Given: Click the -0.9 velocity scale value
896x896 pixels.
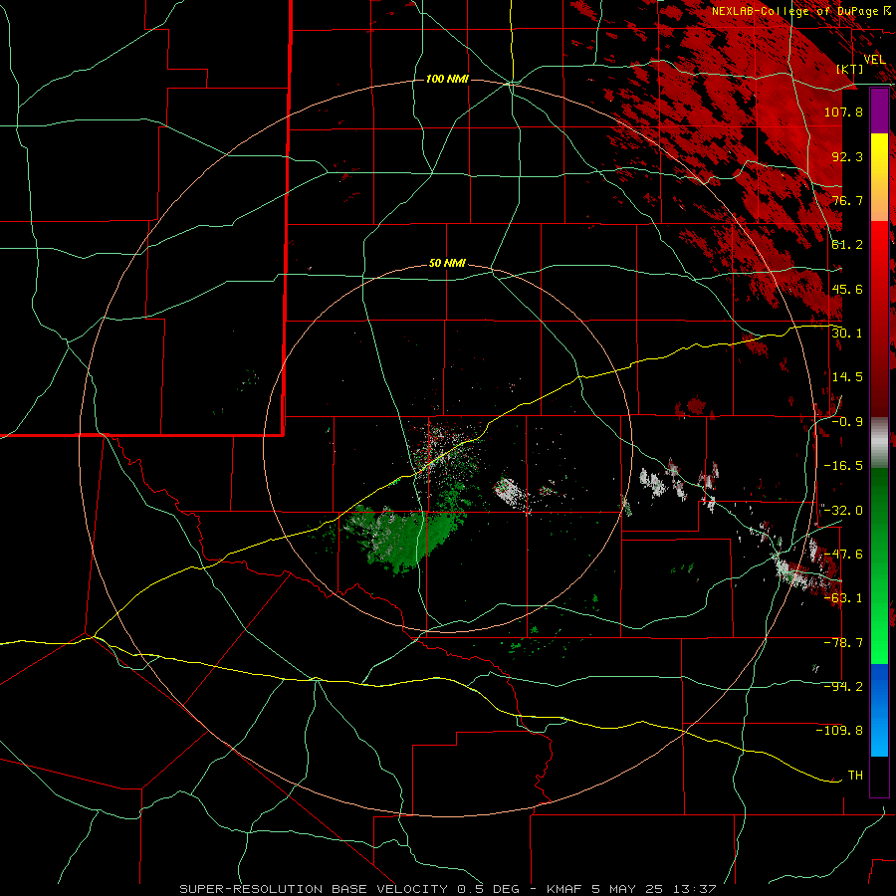Looking at the screenshot, I should (847, 422).
